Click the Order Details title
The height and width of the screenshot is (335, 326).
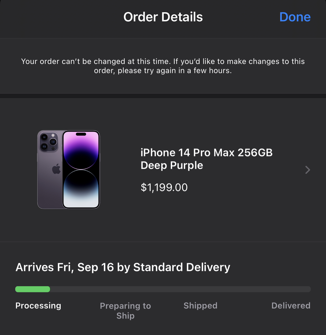click(163, 17)
